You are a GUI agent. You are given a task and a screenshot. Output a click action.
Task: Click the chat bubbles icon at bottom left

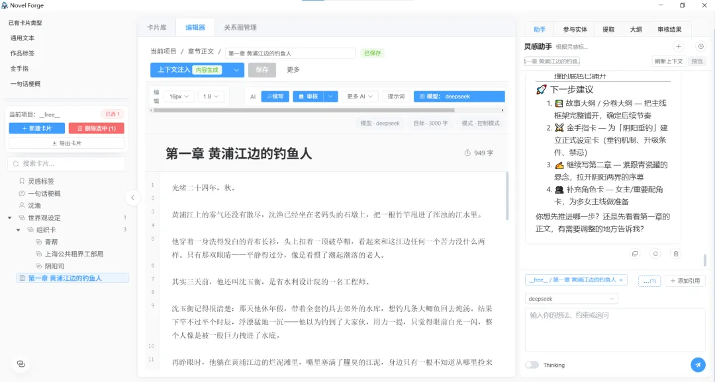[x=21, y=363]
